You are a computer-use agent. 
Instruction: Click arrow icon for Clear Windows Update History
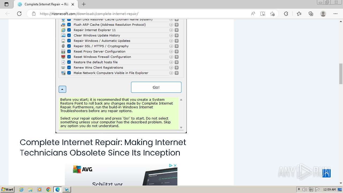point(177,35)
